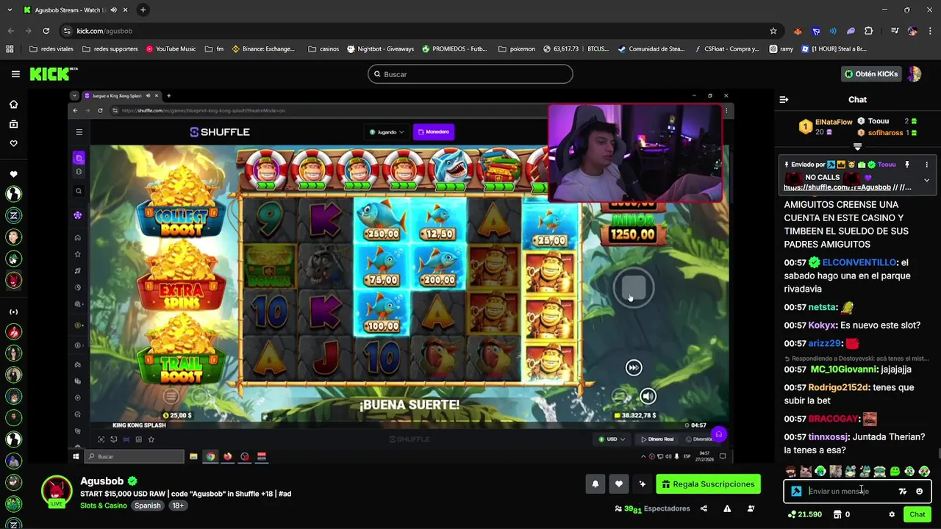
Task: Open the pokemon bookmark folder
Action: (516, 49)
